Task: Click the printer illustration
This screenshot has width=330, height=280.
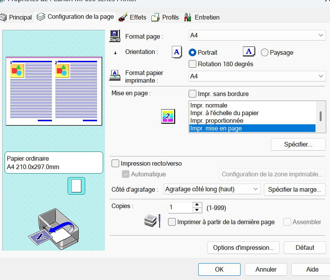Action: [x=53, y=229]
